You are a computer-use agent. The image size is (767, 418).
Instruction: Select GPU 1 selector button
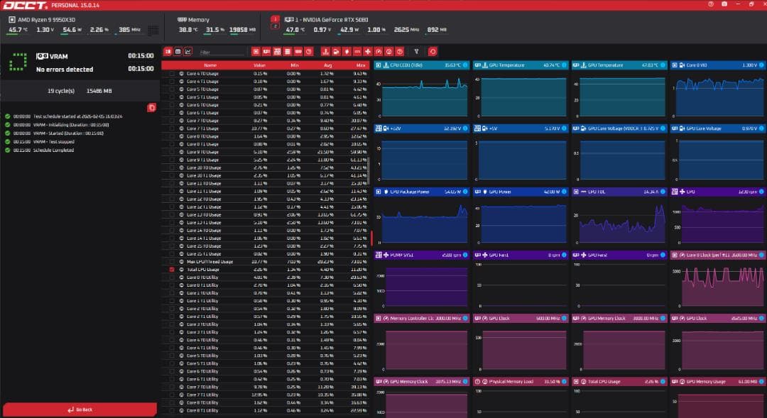[275, 18]
